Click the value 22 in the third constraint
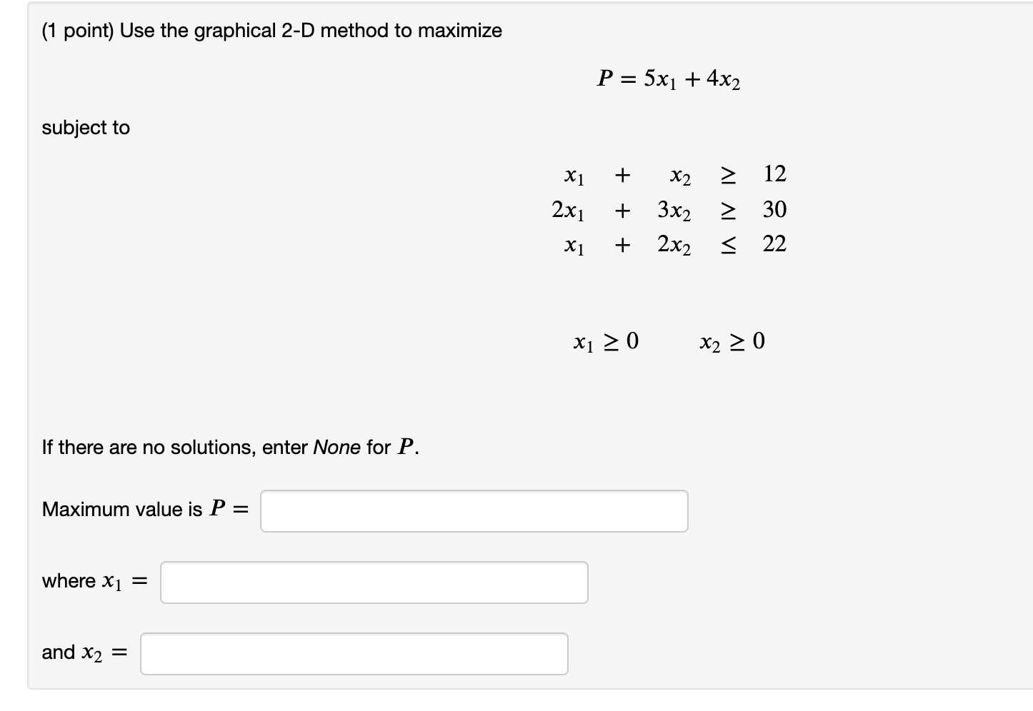 774,244
